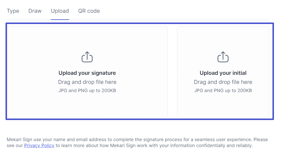Select the Upload tab
This screenshot has width=282, height=153.
(60, 11)
